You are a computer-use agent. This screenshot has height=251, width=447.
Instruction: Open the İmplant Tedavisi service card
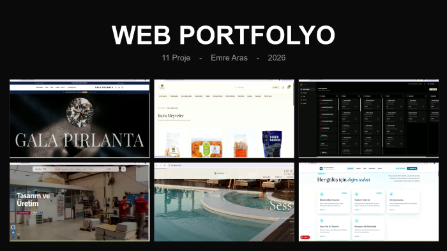coord(368,201)
